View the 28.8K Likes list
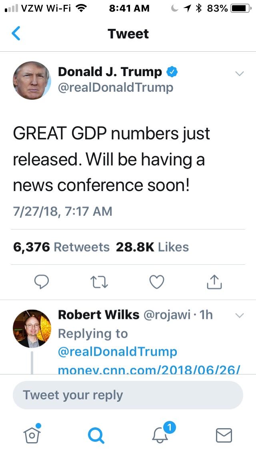256x455 pixels. click(152, 247)
